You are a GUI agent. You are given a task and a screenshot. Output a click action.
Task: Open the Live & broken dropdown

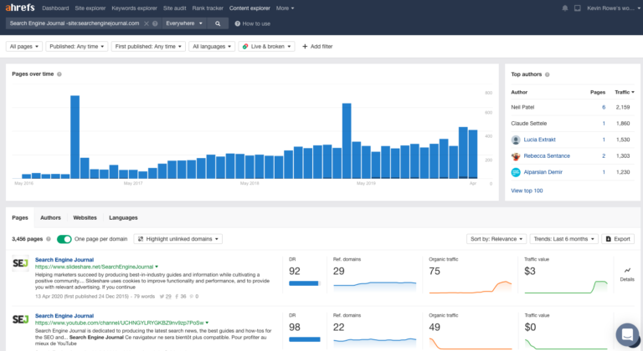click(266, 47)
